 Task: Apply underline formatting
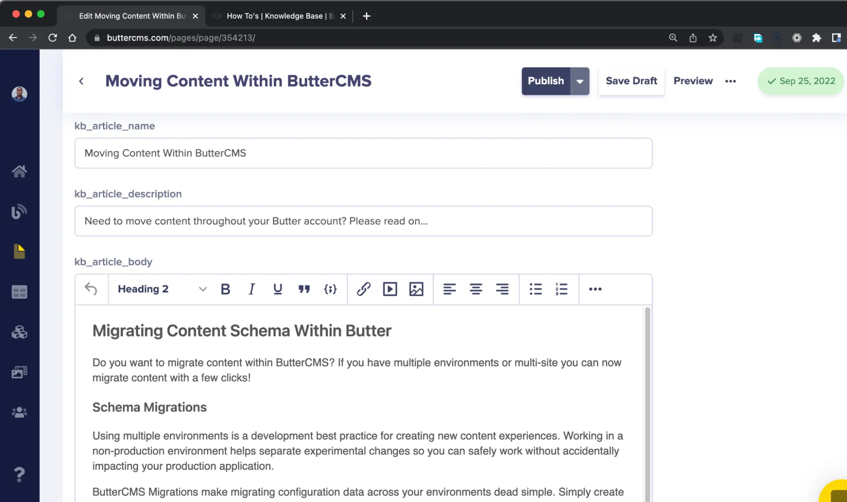278,289
